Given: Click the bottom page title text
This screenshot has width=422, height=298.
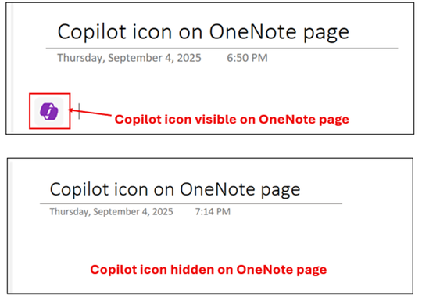Looking at the screenshot, I should click(x=175, y=189).
